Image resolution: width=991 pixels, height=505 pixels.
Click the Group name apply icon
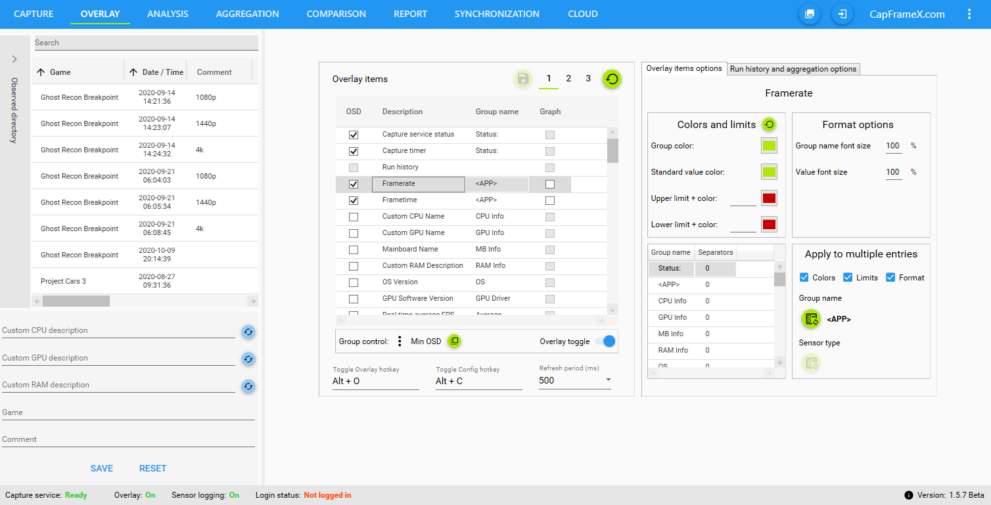(811, 319)
